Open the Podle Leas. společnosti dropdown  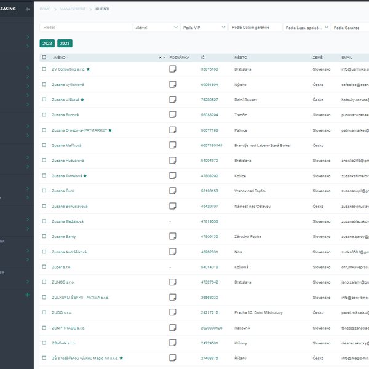306,28
